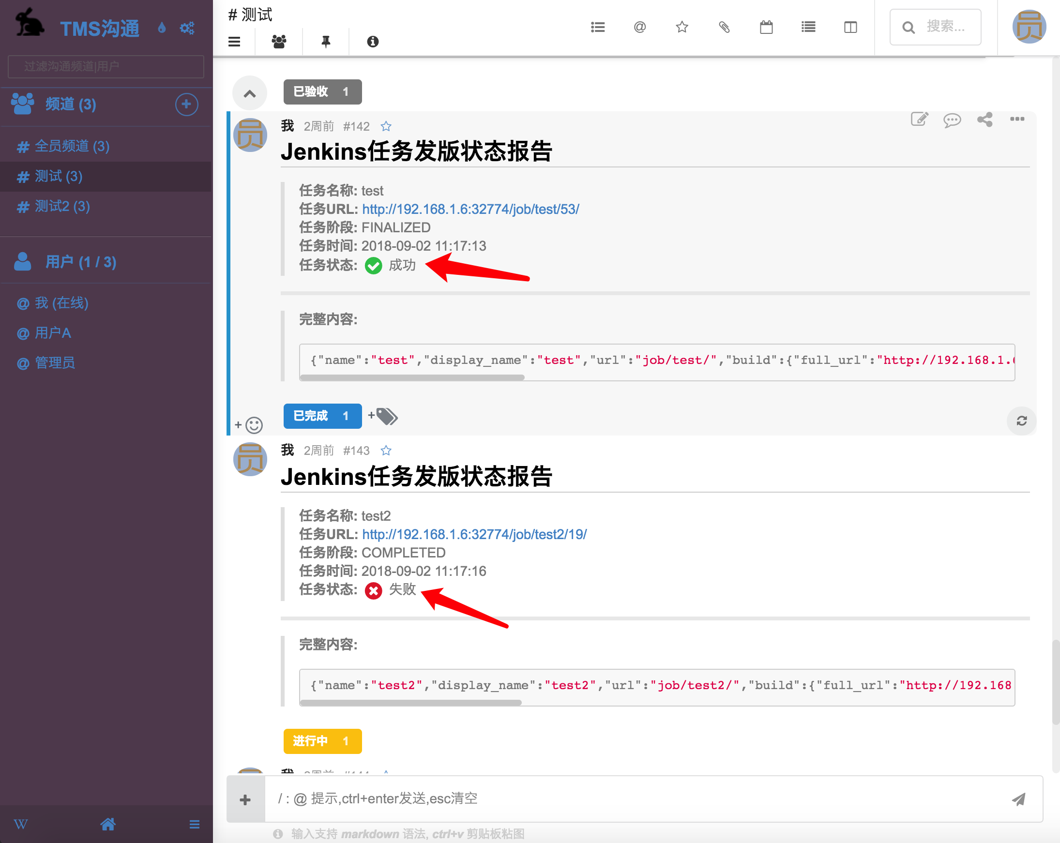Open sidebar footer menu lines icon
This screenshot has width=1060, height=843.
click(x=195, y=824)
